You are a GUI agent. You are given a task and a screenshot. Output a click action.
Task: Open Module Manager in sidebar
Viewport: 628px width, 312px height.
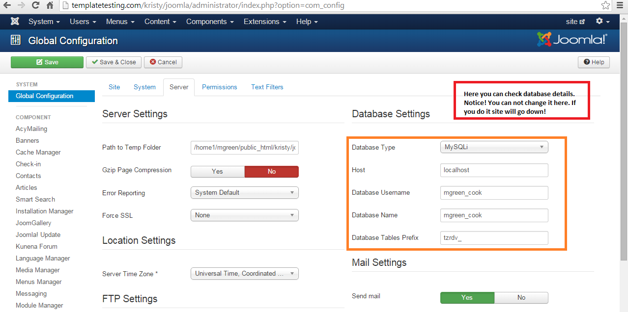tap(39, 305)
